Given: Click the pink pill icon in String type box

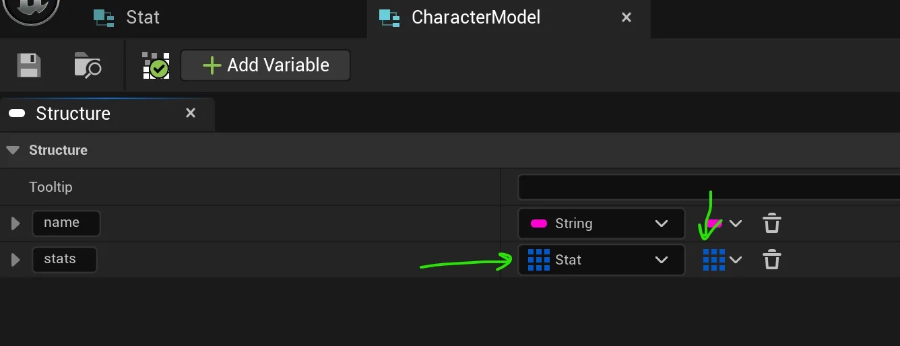Looking at the screenshot, I should coord(538,223).
